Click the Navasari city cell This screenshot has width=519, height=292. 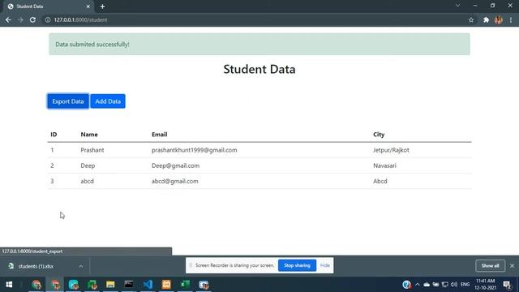(x=384, y=165)
